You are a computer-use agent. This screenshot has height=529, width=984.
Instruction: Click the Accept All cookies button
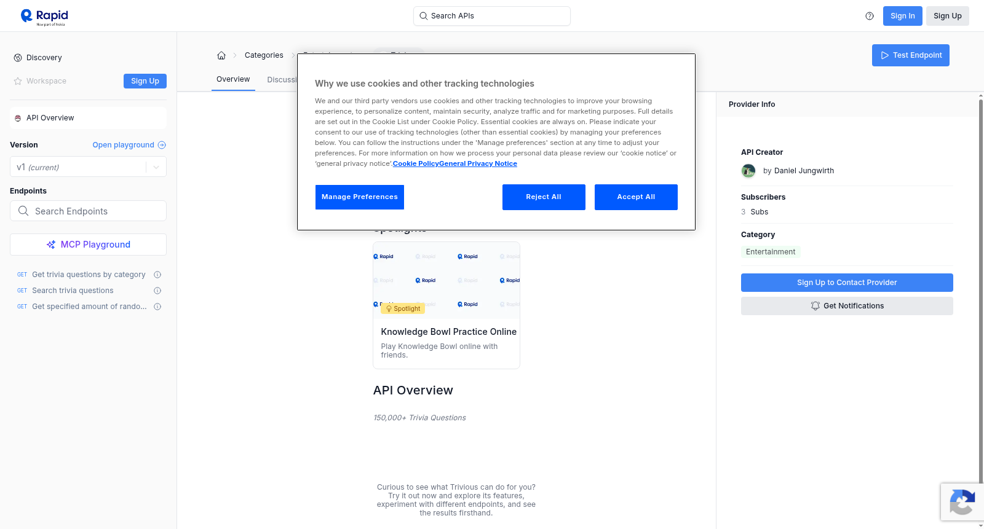tap(636, 197)
